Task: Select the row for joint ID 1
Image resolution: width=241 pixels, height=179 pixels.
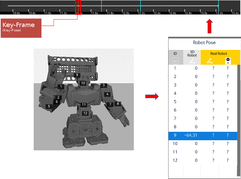Action: [203, 68]
